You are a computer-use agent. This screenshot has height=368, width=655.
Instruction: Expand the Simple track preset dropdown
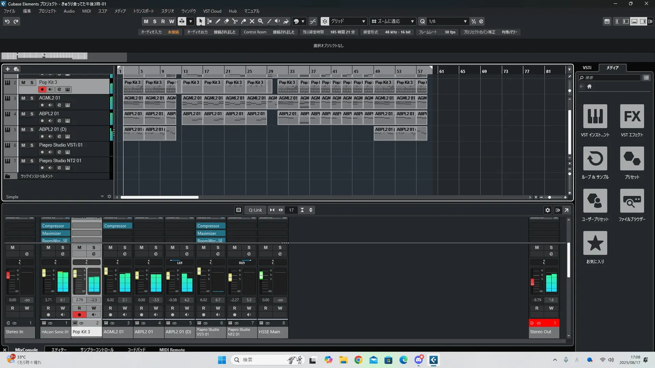[102, 197]
